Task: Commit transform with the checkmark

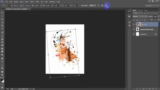Action: tap(106, 5)
